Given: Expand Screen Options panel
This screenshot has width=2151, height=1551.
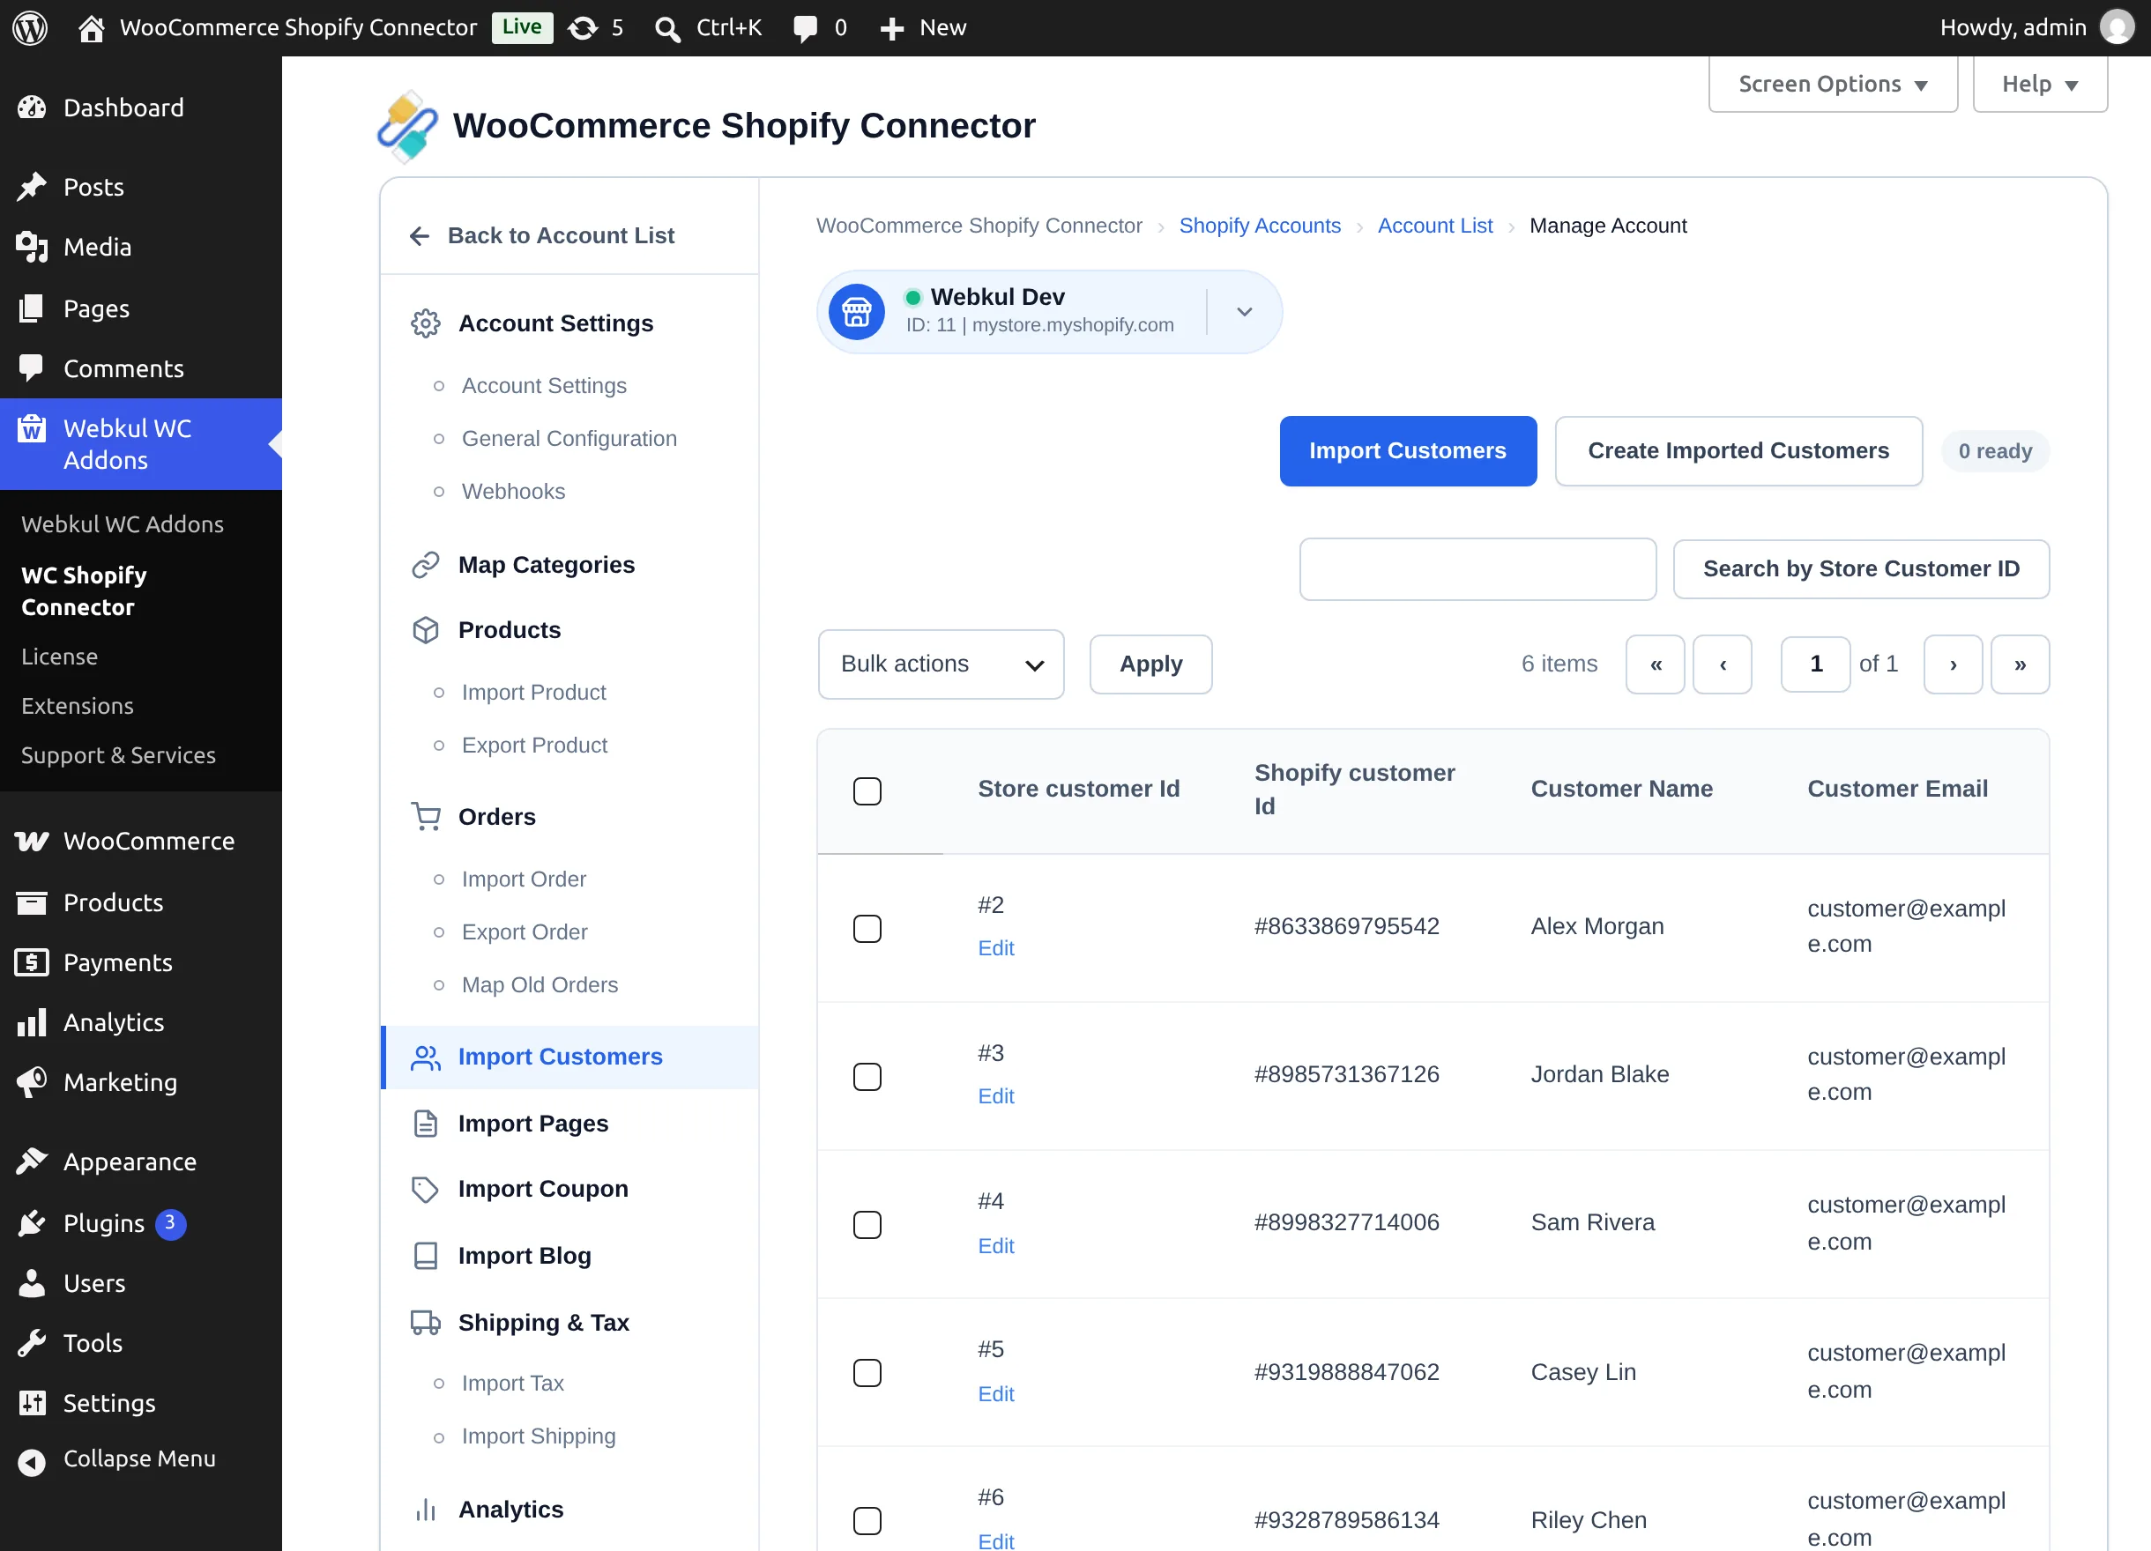Looking at the screenshot, I should coord(1833,85).
